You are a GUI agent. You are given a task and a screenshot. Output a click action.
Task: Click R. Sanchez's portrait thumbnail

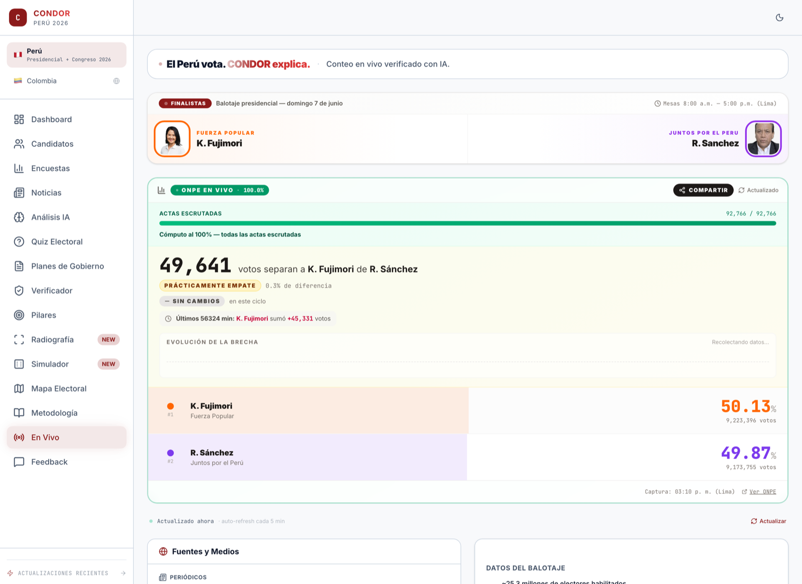click(x=763, y=139)
